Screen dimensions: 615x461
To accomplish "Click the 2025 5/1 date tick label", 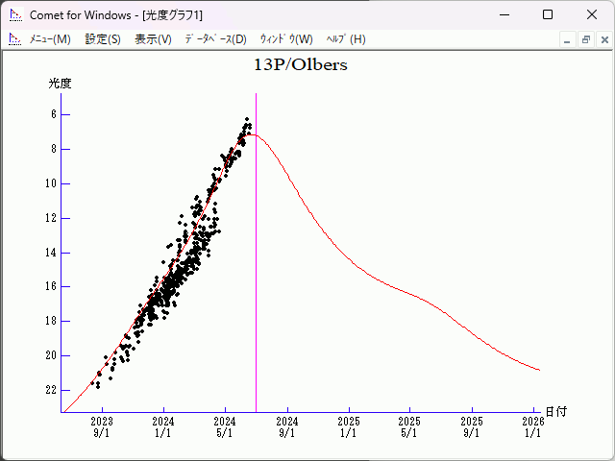I will [409, 426].
